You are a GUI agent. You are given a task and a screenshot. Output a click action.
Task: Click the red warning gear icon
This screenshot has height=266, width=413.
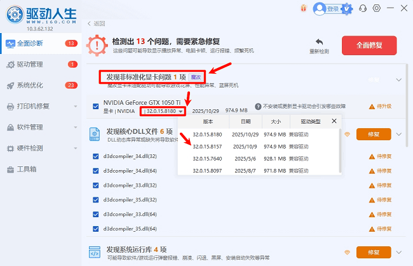point(97,45)
